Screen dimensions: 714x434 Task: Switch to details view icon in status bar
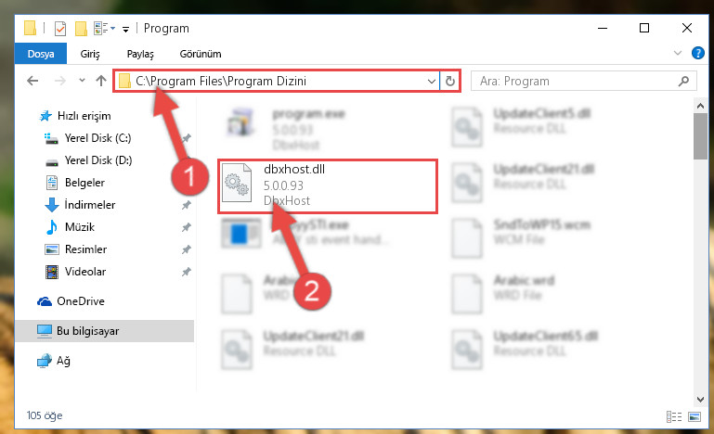(673, 416)
